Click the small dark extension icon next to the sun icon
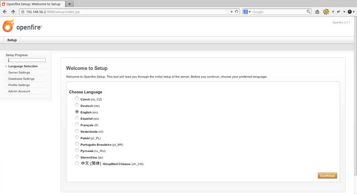Viewport: 357px width, 194px height. (339, 11)
